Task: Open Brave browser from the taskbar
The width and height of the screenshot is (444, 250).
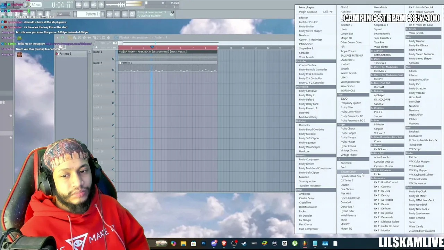Action: (224, 243)
